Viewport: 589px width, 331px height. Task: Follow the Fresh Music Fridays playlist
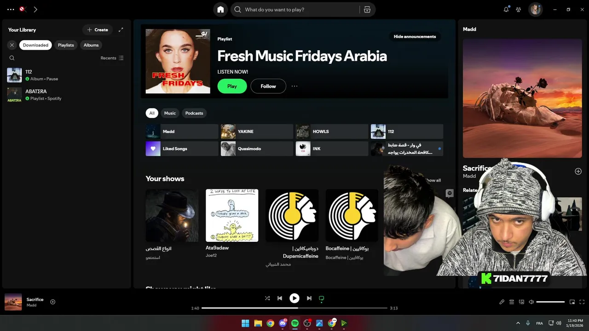(268, 86)
